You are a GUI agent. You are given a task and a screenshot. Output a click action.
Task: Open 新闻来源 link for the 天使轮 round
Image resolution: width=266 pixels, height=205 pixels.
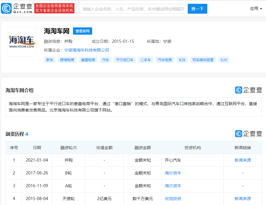tap(242, 199)
